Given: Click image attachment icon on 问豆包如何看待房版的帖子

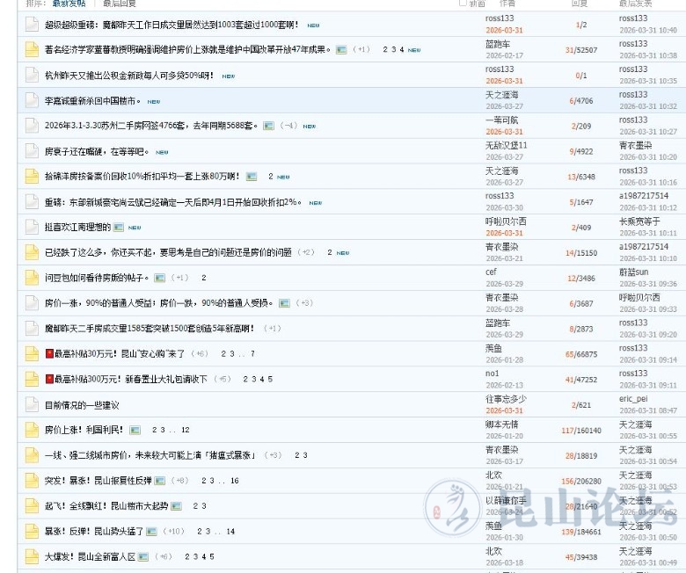Looking at the screenshot, I should click(159, 278).
